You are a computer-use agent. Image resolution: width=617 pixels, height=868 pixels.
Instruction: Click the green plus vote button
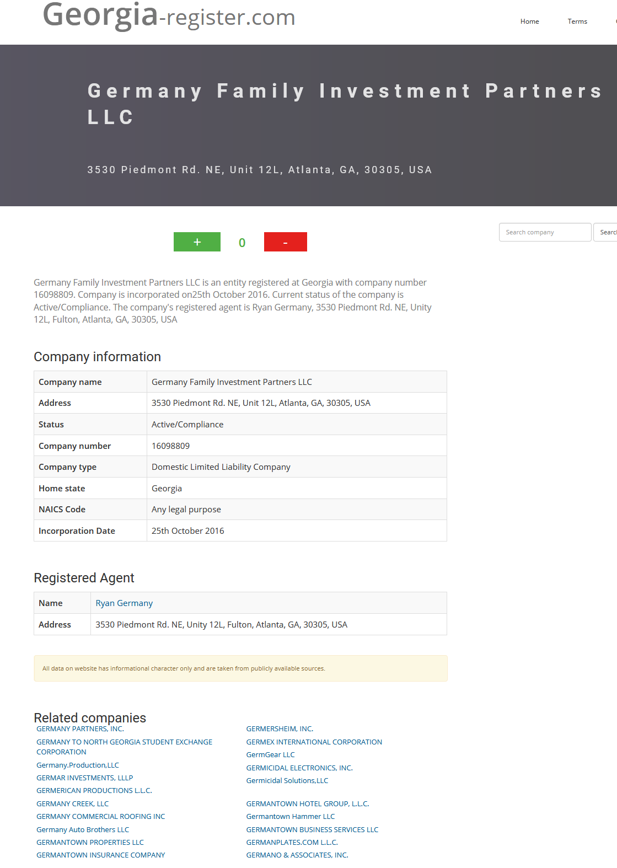pyautogui.click(x=197, y=242)
